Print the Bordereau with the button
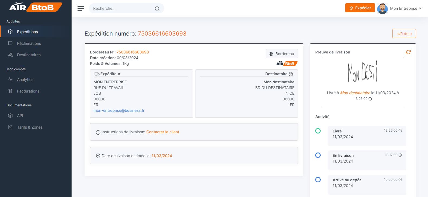This screenshot has height=197, width=428. [281, 54]
